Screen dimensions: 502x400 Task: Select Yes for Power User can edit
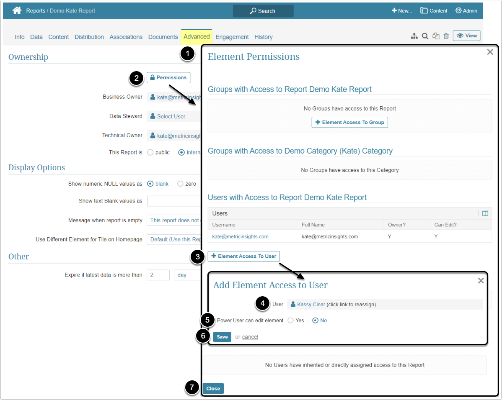coord(290,321)
